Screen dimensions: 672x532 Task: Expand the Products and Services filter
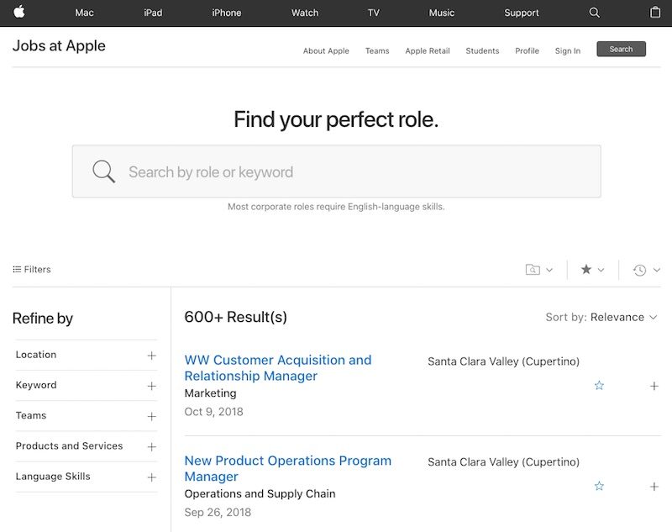point(151,446)
